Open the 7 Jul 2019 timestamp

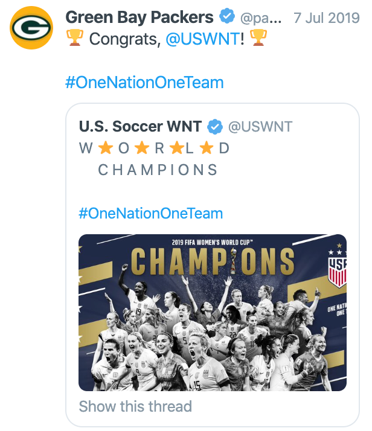[x=326, y=18]
